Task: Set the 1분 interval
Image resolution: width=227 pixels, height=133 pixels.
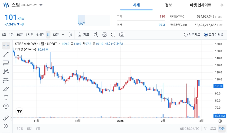Action: (x=11, y=35)
